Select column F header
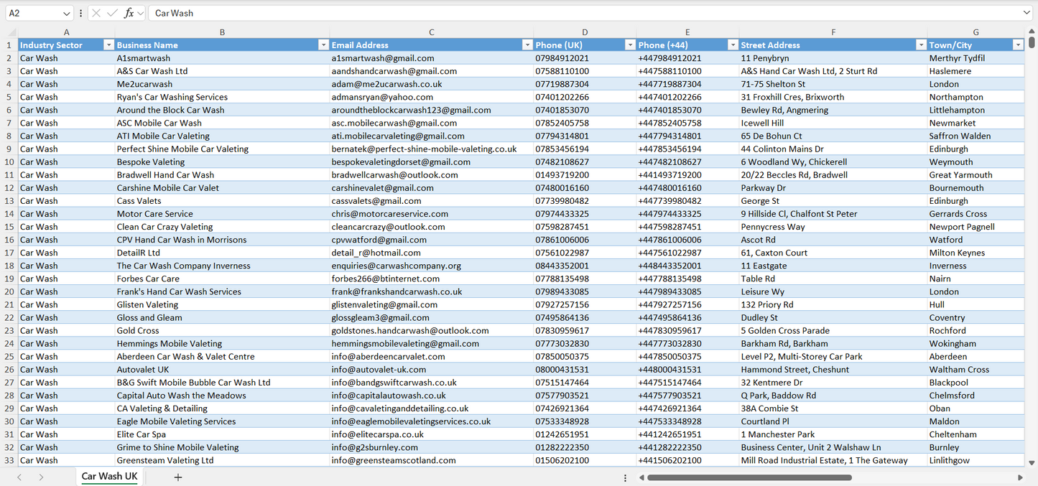Screen dimensions: 1038x486 tap(833, 32)
